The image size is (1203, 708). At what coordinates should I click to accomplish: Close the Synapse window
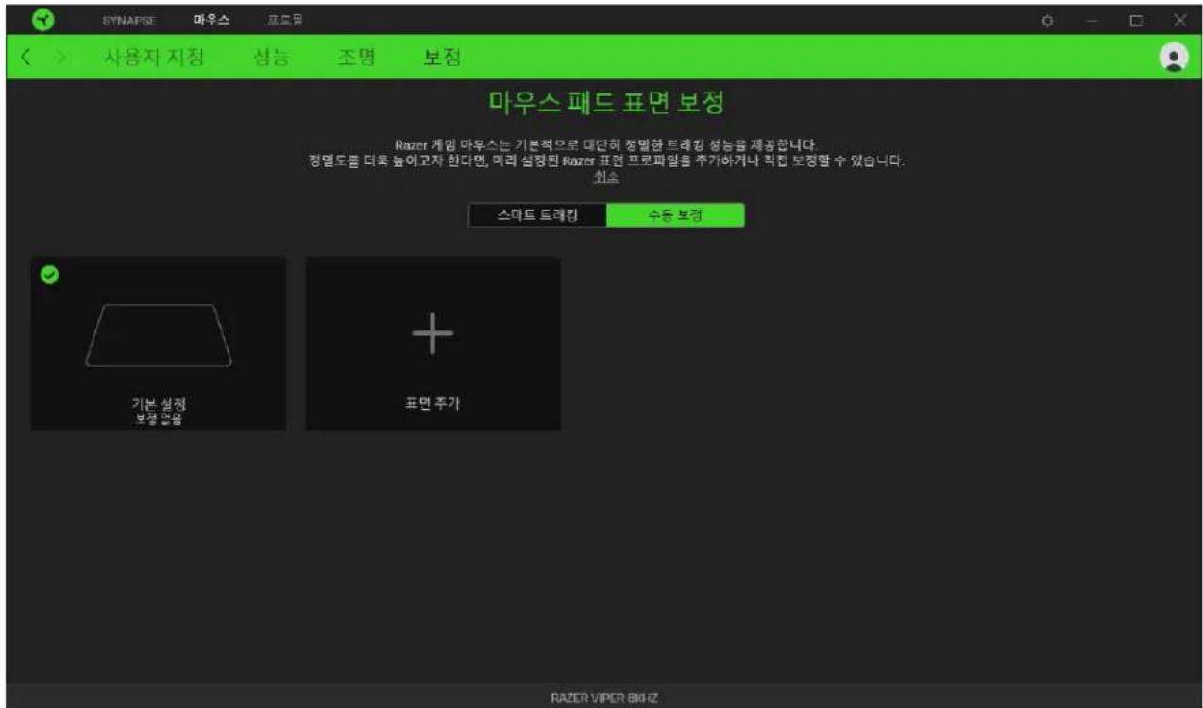coord(1179,21)
